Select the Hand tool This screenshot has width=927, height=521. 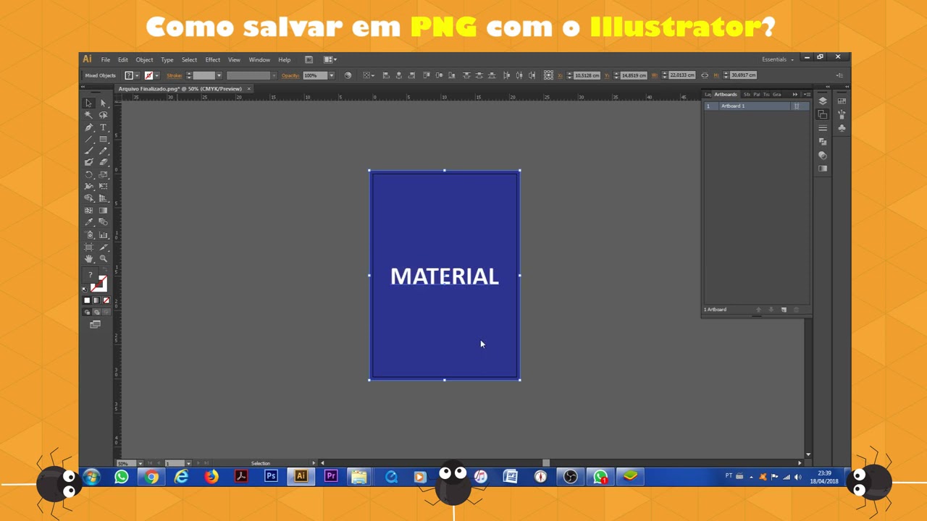click(x=88, y=258)
